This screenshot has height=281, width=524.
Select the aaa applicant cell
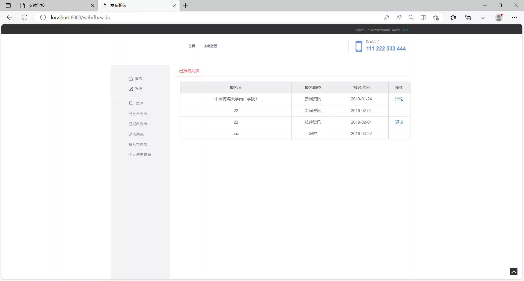(236, 134)
